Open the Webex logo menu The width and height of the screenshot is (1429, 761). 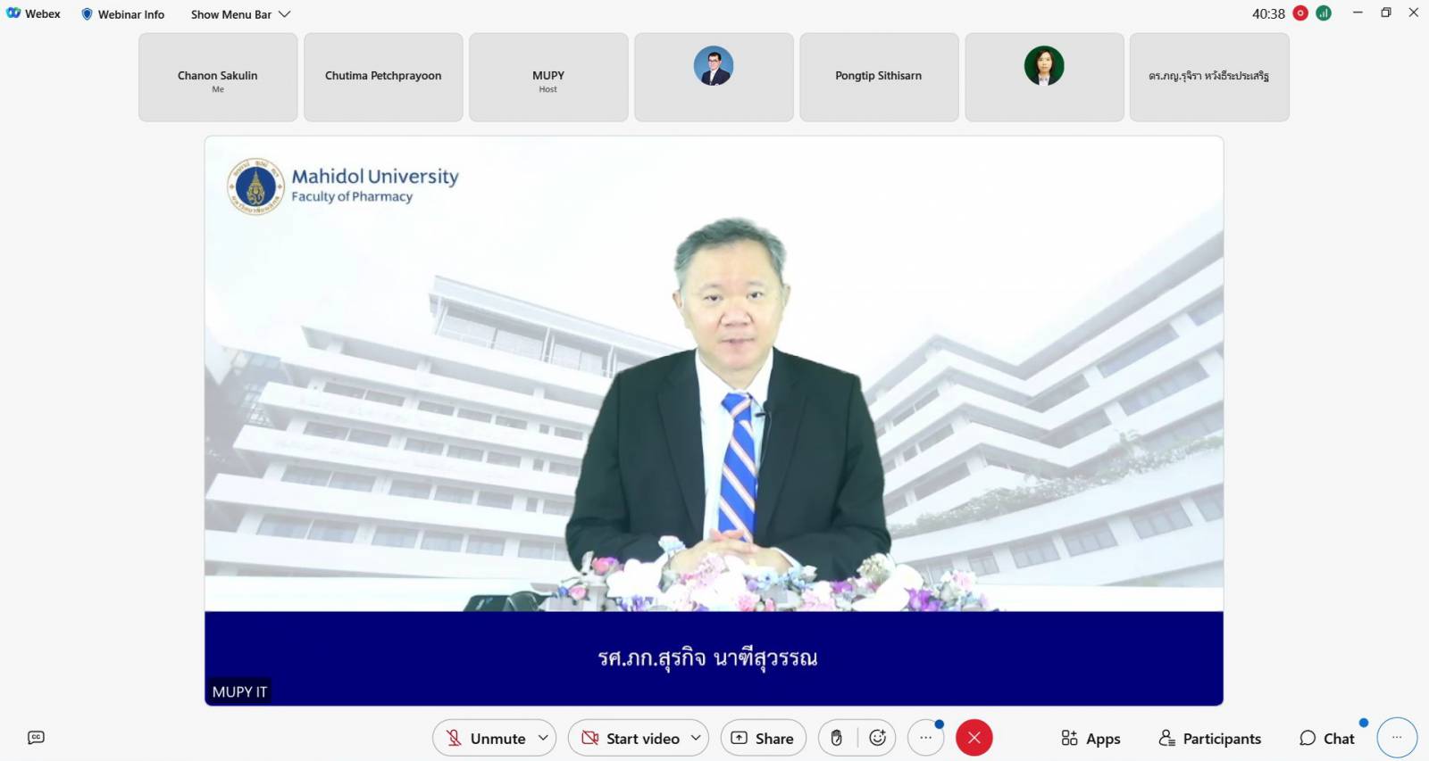tap(33, 13)
